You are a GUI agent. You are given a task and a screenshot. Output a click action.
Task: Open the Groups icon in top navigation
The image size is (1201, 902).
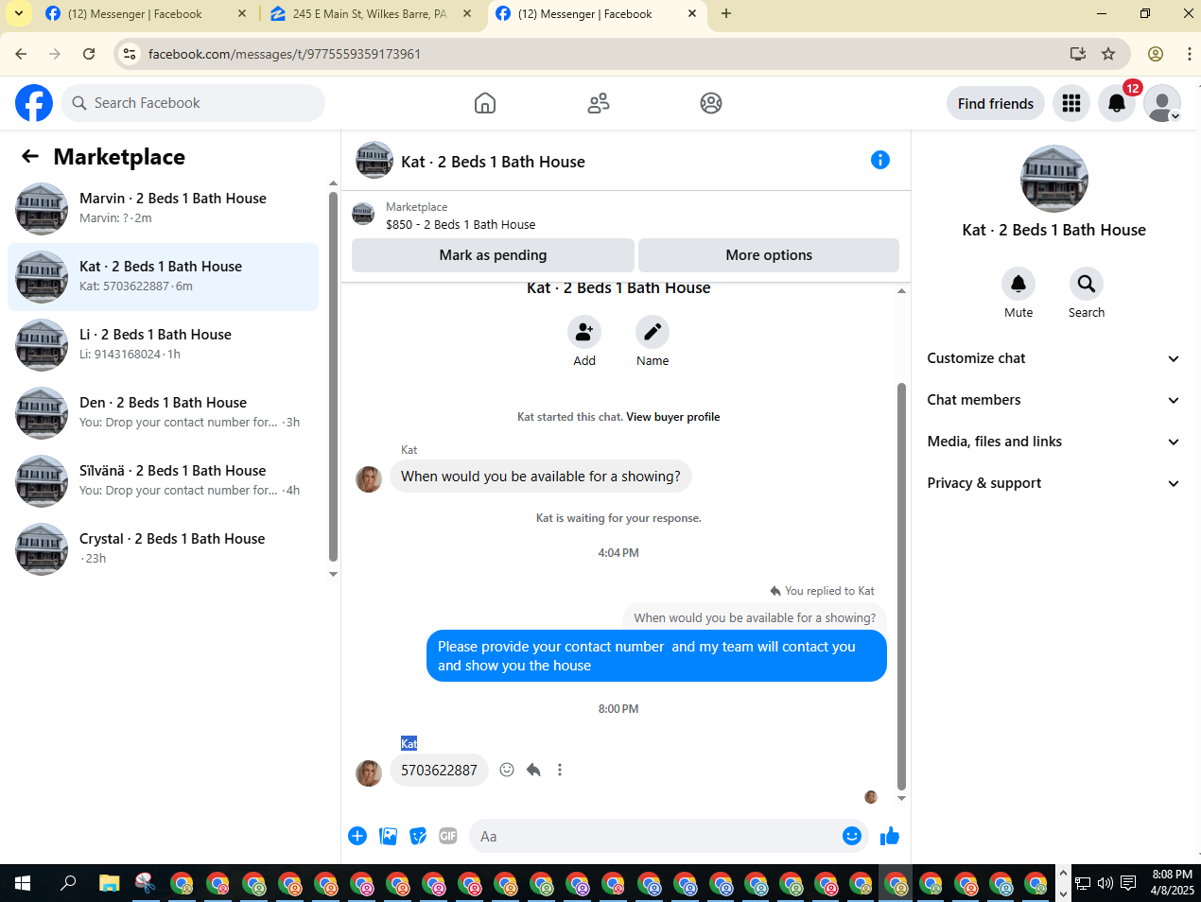click(711, 103)
